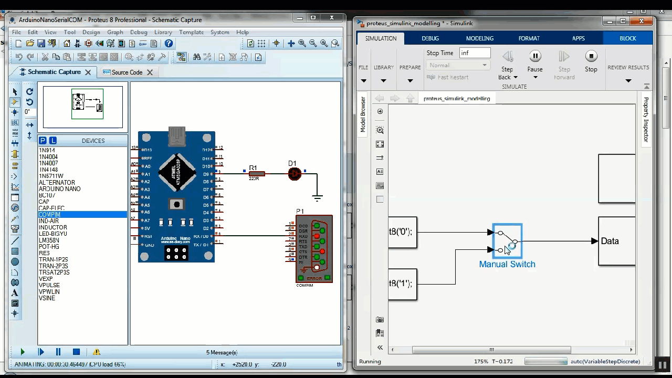
Task: Click the Redraw display icon in Proteus
Action: pos(250,44)
